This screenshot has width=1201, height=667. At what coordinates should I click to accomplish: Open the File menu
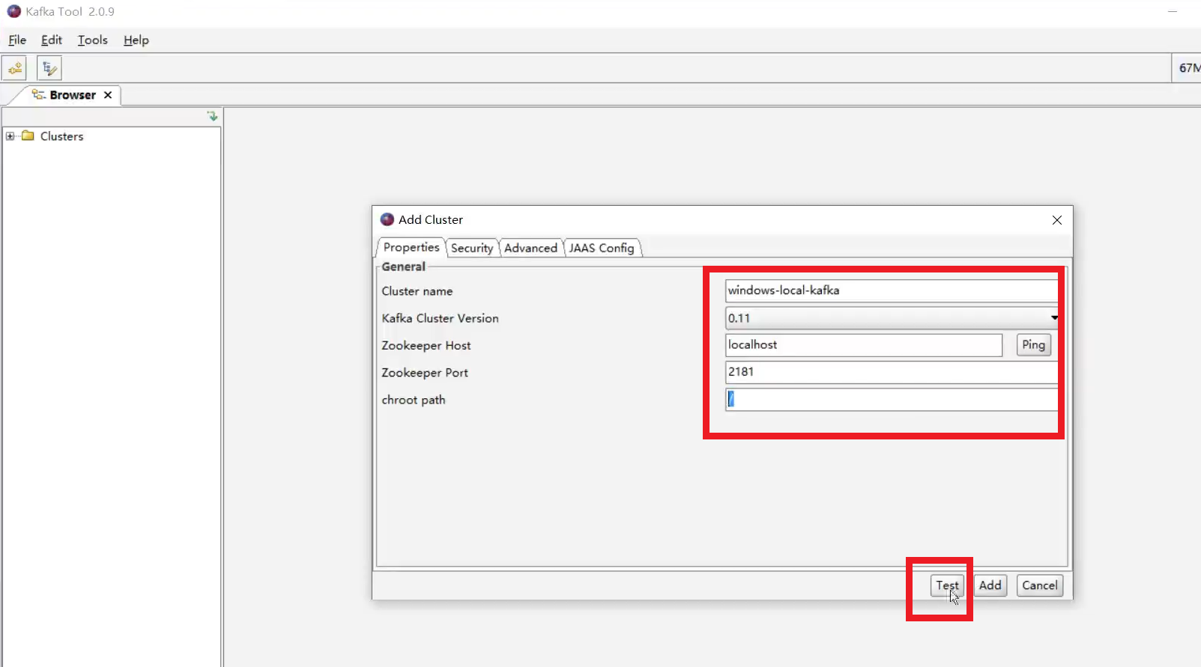pyautogui.click(x=17, y=40)
